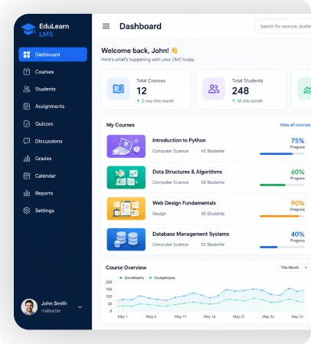Click the Total Students purple people icon
The width and height of the screenshot is (311, 344).
click(214, 89)
